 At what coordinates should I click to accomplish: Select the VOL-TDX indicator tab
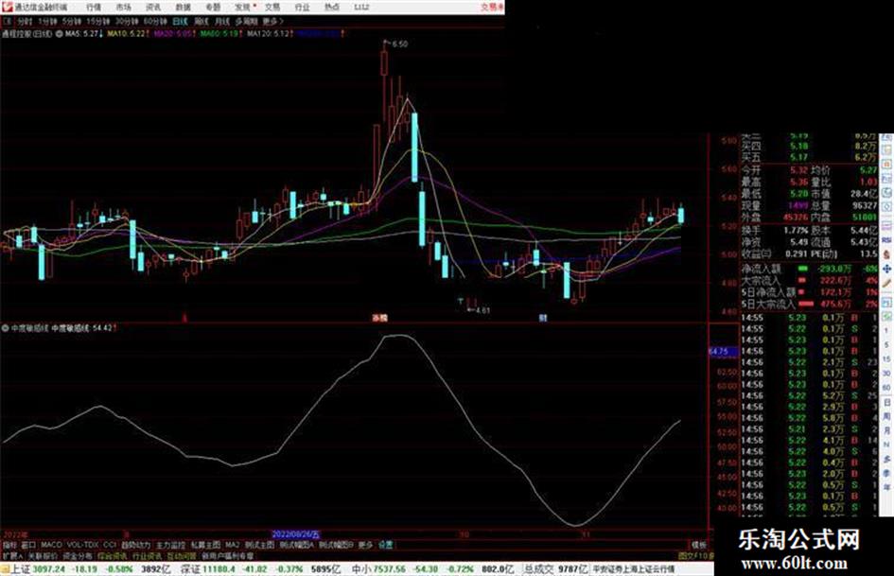pos(82,545)
